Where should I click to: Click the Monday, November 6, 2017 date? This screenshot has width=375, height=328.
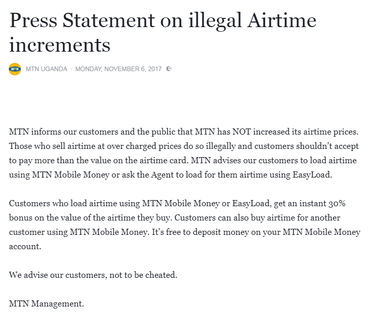click(x=119, y=69)
